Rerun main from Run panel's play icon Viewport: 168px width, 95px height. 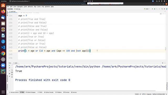tap(9, 65)
